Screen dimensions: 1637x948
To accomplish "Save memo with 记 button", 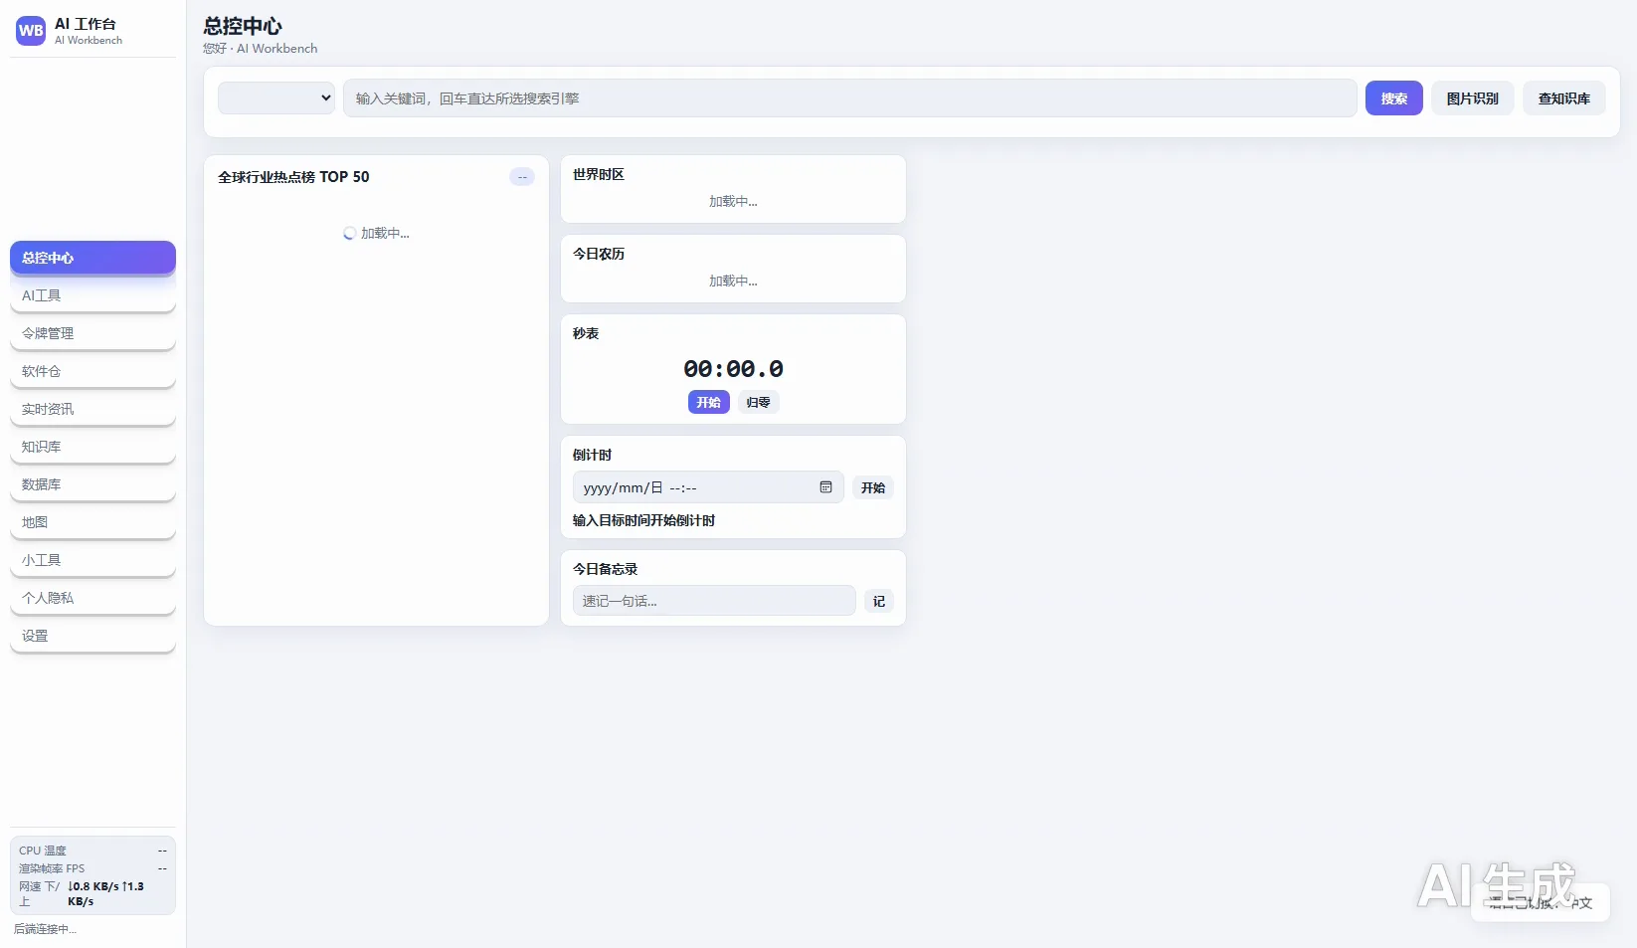I will (879, 601).
